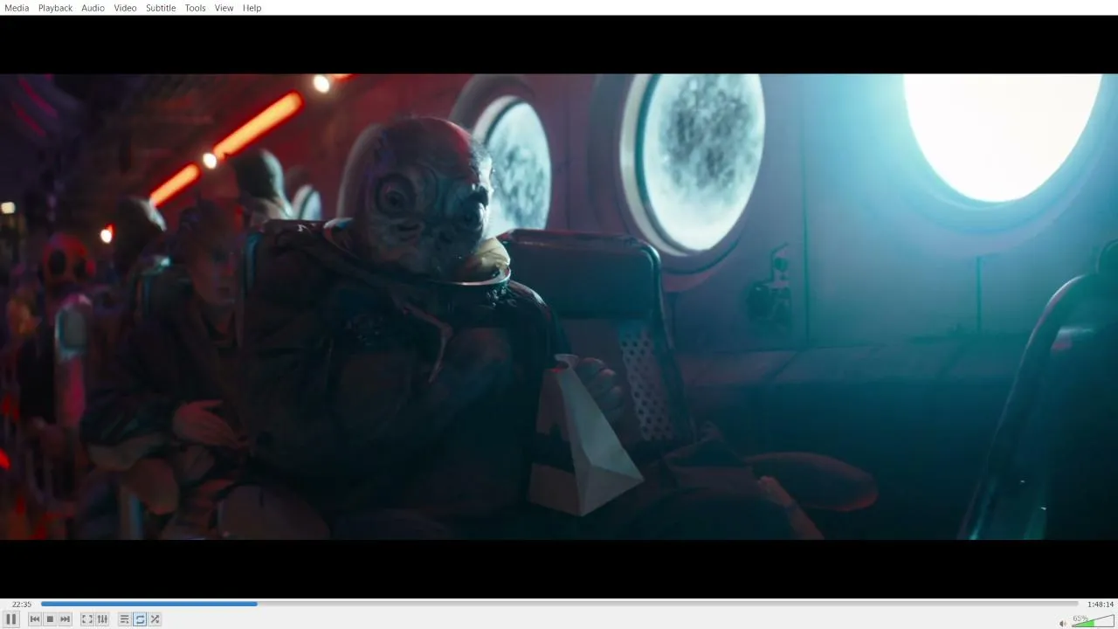Open the Help menu
Viewport: 1118px width, 629px height.
pyautogui.click(x=252, y=8)
